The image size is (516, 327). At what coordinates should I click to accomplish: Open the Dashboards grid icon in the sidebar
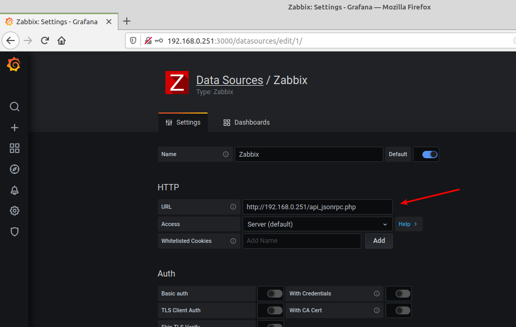pos(15,148)
